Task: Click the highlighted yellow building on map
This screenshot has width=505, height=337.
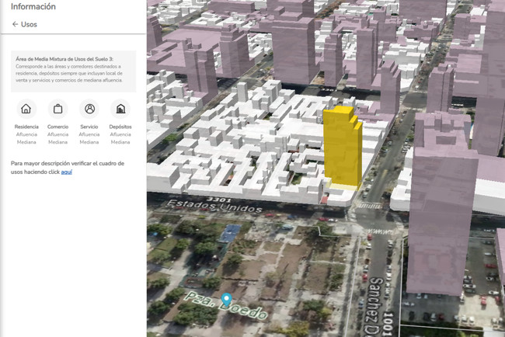Action: point(343,148)
